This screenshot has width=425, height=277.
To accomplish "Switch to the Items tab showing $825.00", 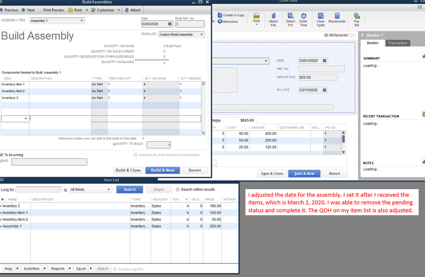I will click(x=233, y=120).
